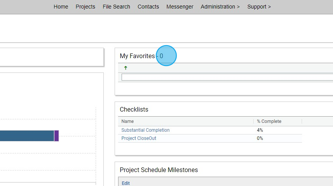Sort checklists by the Name column header
Viewport: 333px width, 186px height.
click(x=127, y=121)
